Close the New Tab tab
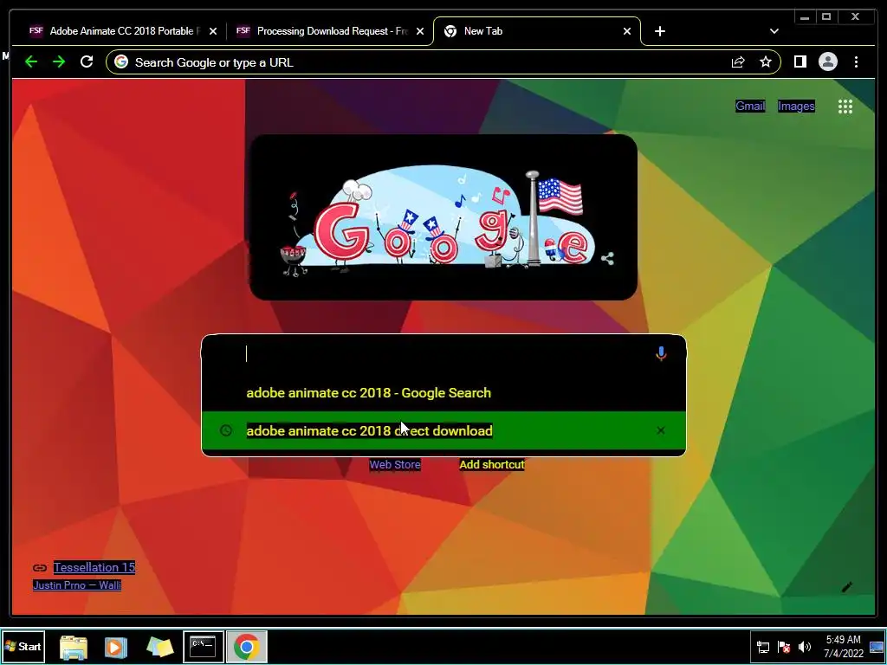This screenshot has height=665, width=887. 627,32
